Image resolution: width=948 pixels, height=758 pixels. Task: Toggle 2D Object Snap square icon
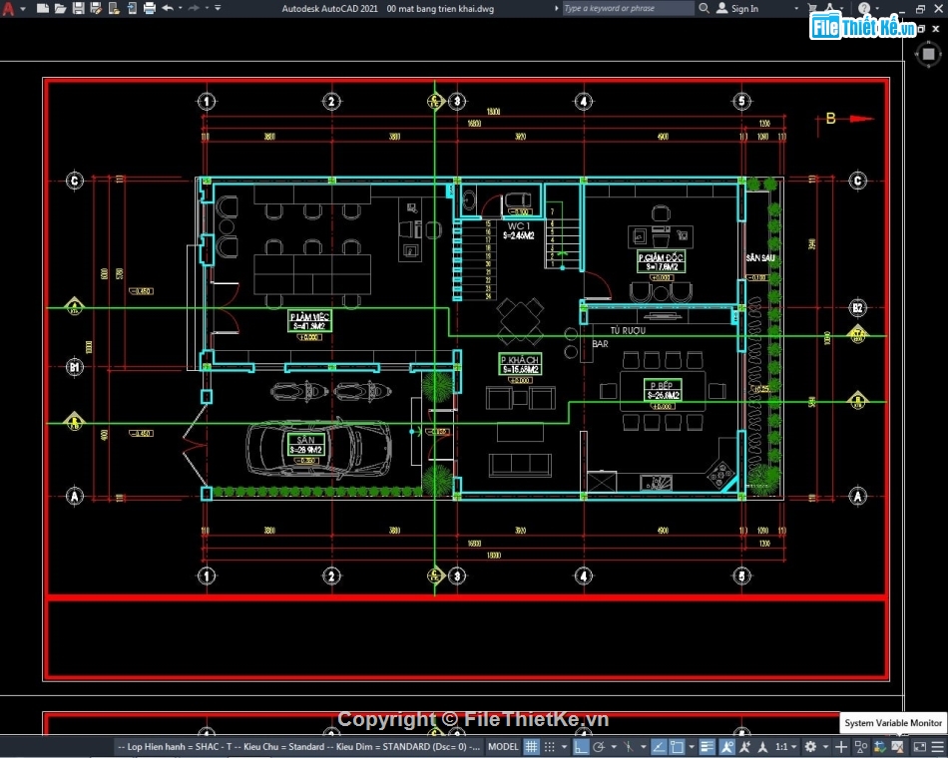pyautogui.click(x=677, y=747)
